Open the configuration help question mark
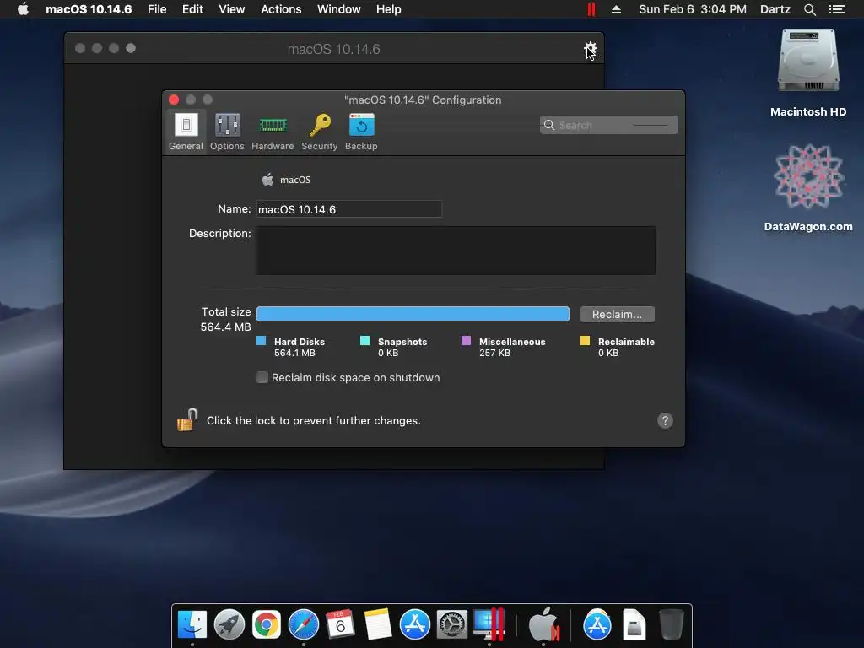The width and height of the screenshot is (864, 648). pyautogui.click(x=665, y=420)
